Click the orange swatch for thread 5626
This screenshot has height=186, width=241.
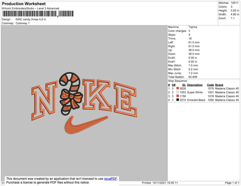pos(178,88)
